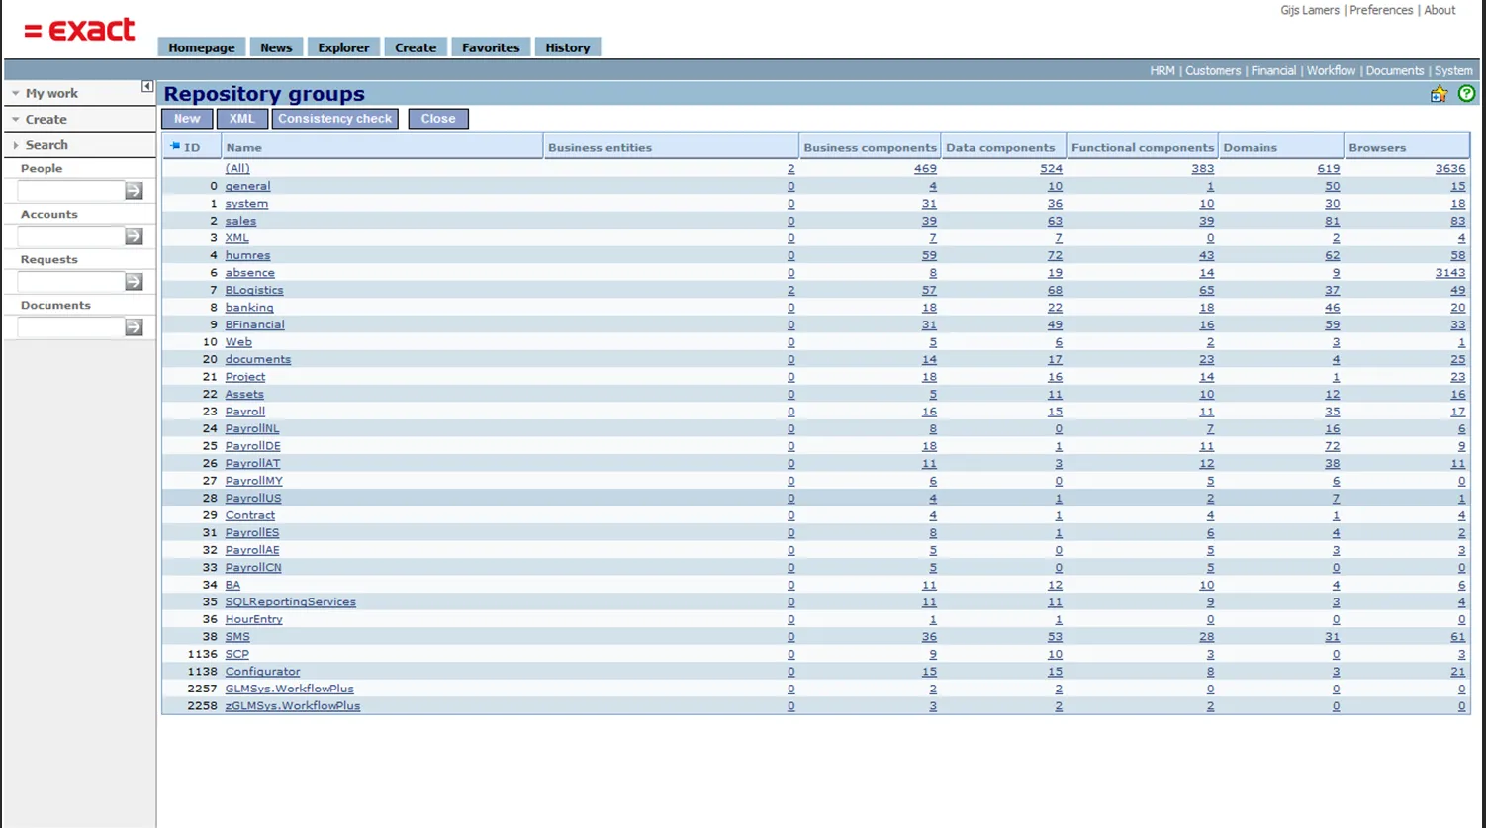Viewport: 1486px width, 828px height.
Task: Click the People search arrow button
Action: (134, 191)
